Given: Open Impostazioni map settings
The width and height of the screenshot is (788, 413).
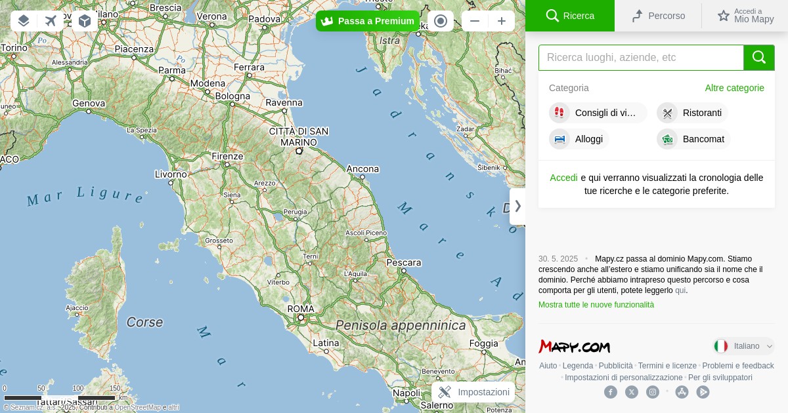Looking at the screenshot, I should point(473,392).
